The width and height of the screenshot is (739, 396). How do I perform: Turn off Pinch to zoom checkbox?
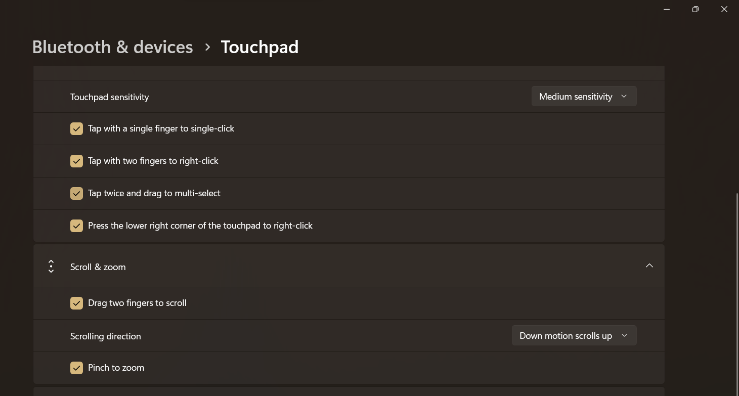(76, 368)
